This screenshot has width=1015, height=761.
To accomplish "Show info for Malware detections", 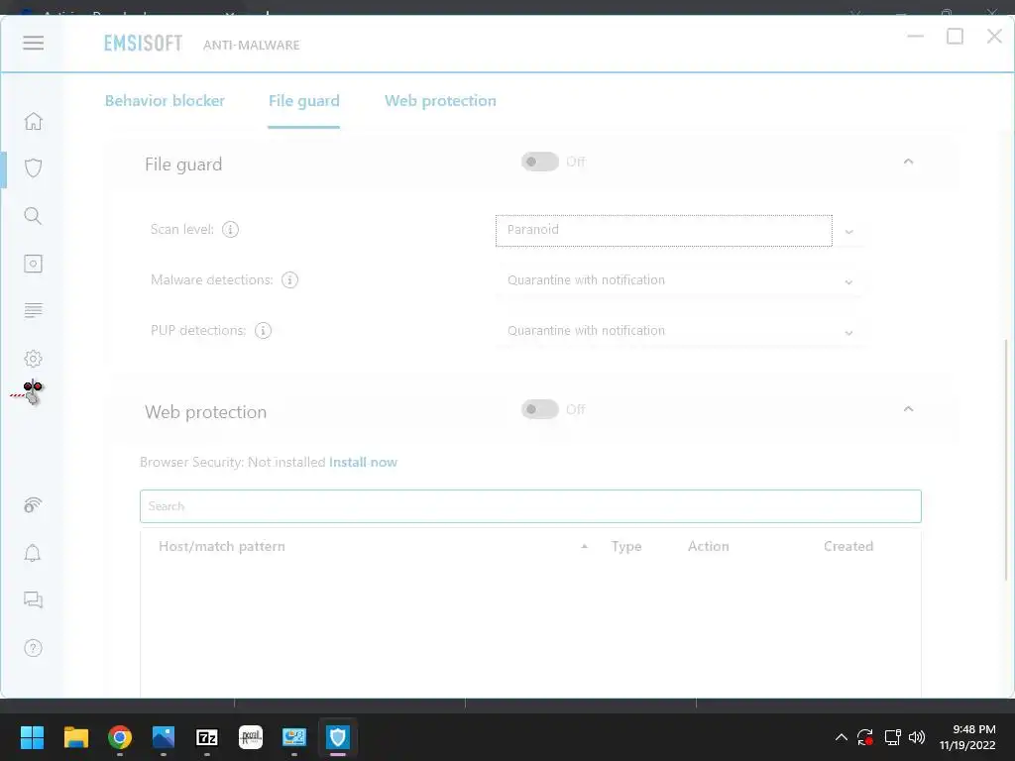I will (290, 279).
